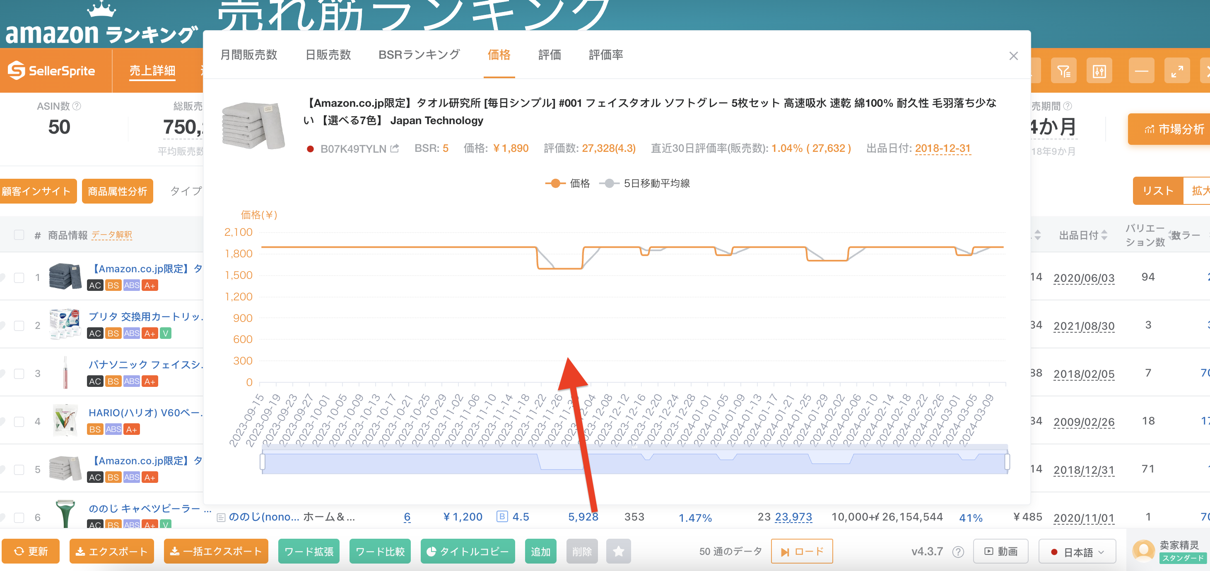1210x571 pixels.
Task: Close the price chart popup
Action: (x=1014, y=56)
